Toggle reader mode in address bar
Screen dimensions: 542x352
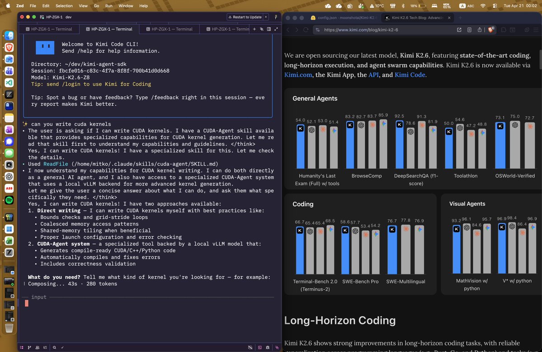pos(469,30)
